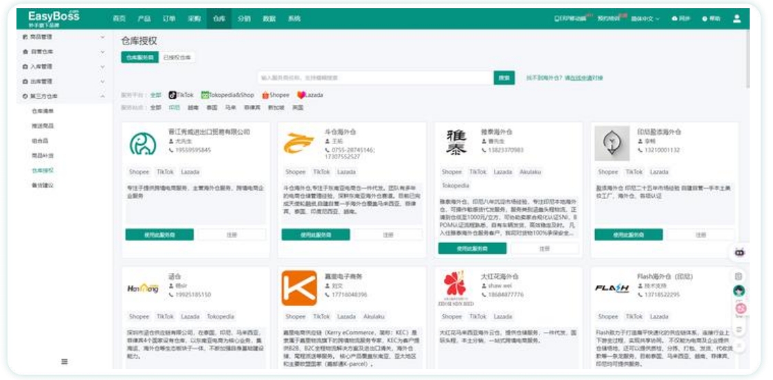Select 印尼 in the site filter row
The height and width of the screenshot is (380, 773).
[x=175, y=107]
